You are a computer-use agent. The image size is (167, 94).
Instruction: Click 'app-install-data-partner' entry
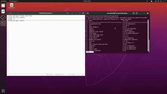(x=98, y=44)
